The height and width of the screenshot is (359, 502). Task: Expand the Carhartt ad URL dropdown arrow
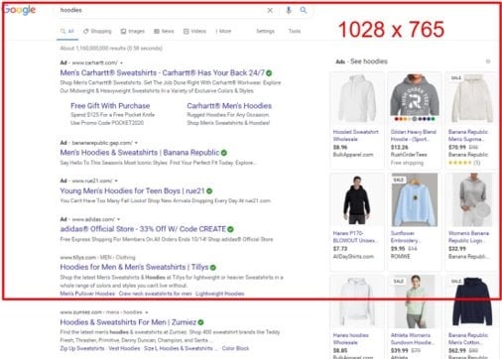pos(122,62)
